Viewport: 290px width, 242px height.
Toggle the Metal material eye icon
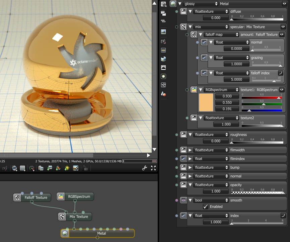[x=284, y=3]
